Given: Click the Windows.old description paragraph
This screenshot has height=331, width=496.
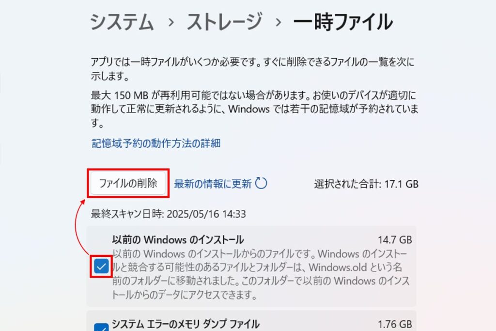Looking at the screenshot, I should pos(261,274).
